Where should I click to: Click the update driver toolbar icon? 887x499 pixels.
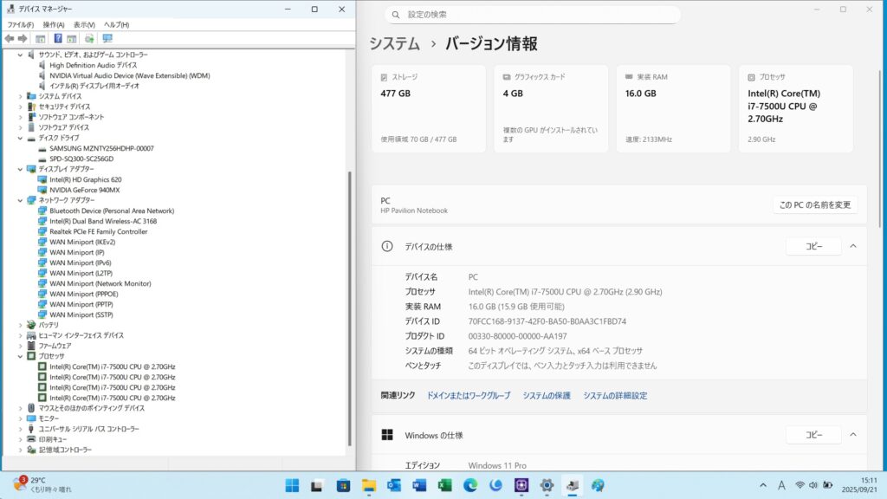(x=89, y=39)
